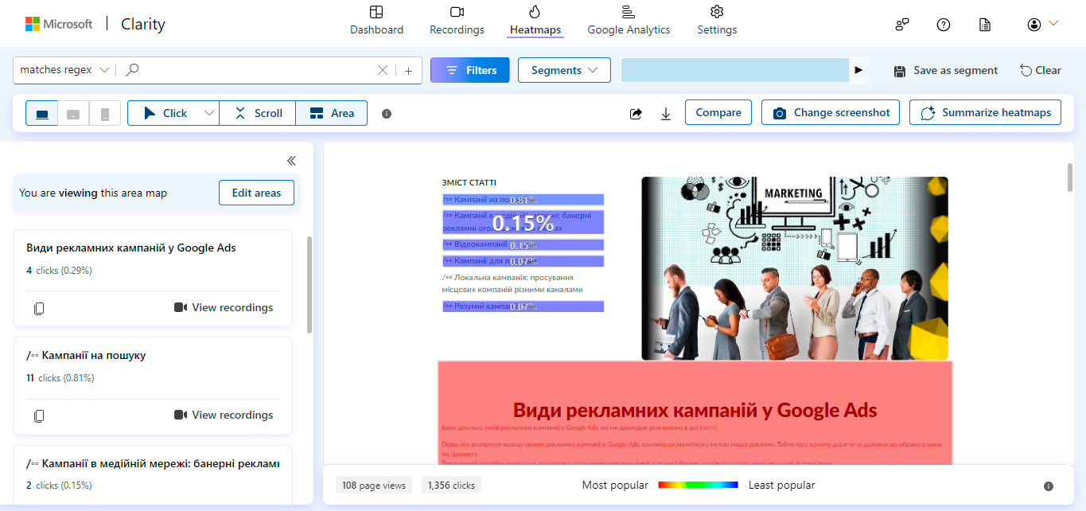Select the Heatmaps tab

(x=535, y=21)
